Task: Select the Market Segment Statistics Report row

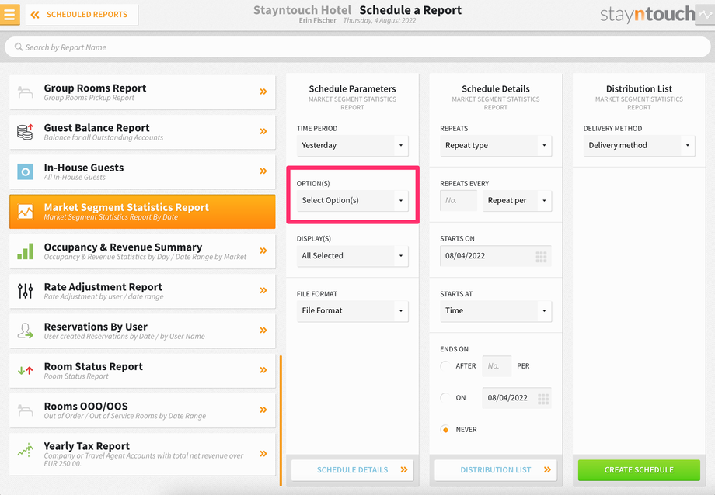Action: [142, 212]
